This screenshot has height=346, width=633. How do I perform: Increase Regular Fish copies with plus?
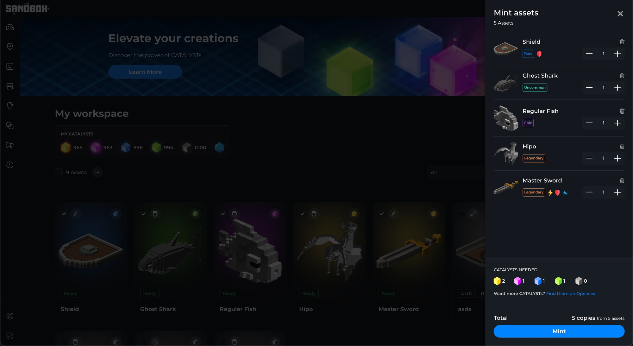click(x=617, y=123)
